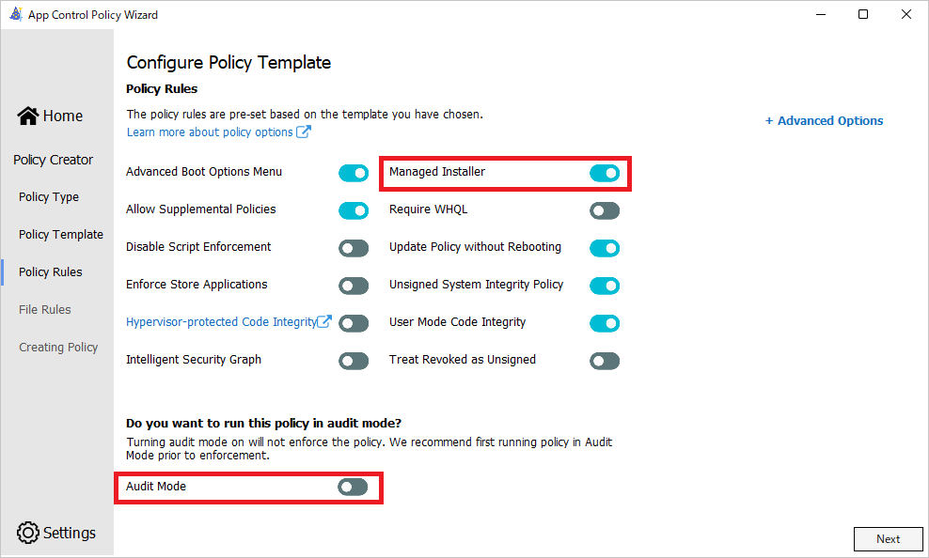The image size is (929, 558).
Task: Turn off User Mode Code Integrity
Action: (605, 323)
